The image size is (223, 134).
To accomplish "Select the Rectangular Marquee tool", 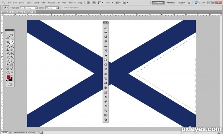I will click(x=8, y=35).
